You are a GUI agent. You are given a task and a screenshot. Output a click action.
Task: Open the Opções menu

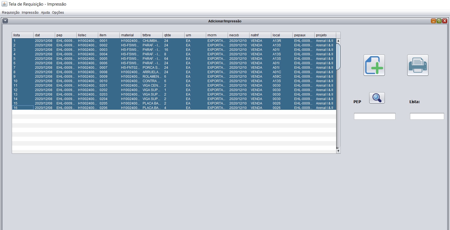point(58,13)
